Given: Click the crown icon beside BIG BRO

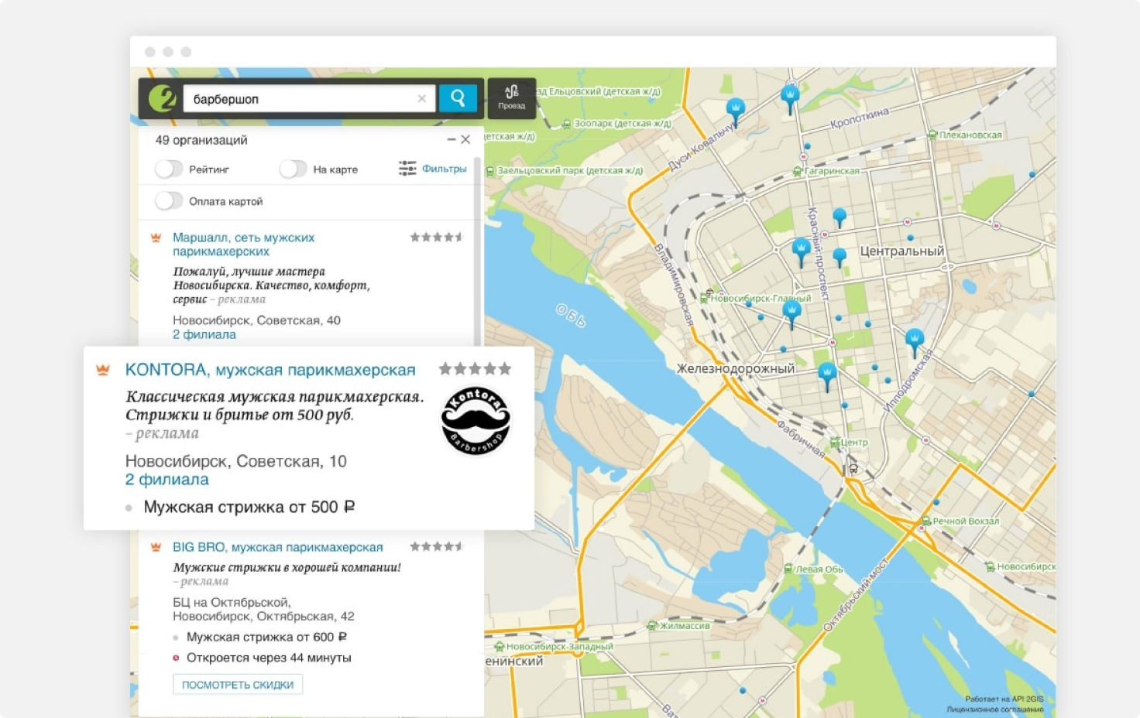Looking at the screenshot, I should tap(156, 547).
